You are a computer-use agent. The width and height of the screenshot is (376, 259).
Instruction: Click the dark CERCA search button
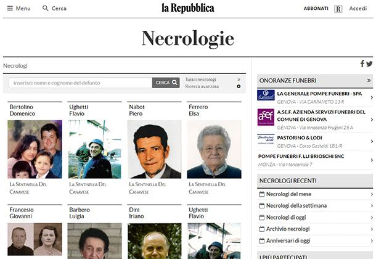coord(166,83)
